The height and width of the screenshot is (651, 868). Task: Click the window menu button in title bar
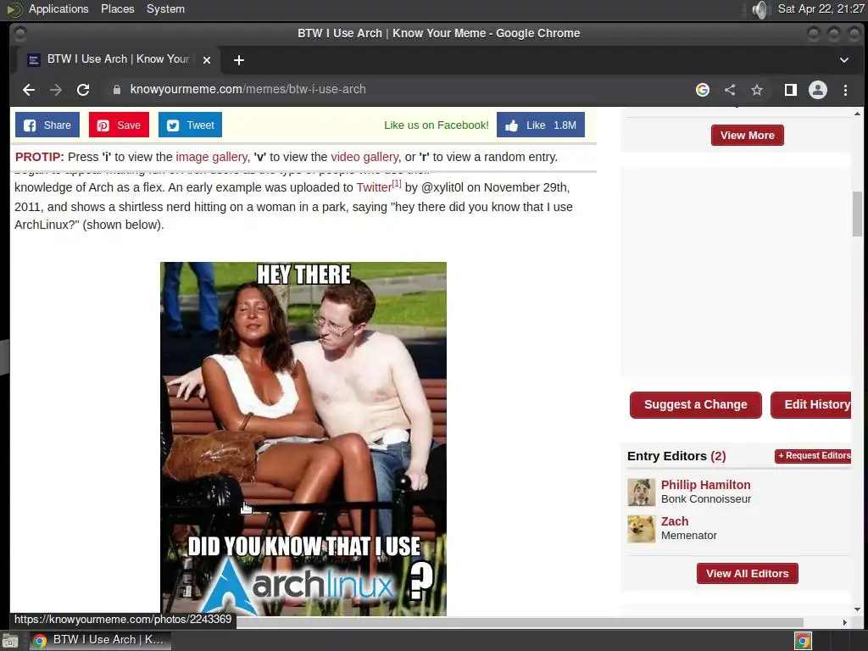19,33
